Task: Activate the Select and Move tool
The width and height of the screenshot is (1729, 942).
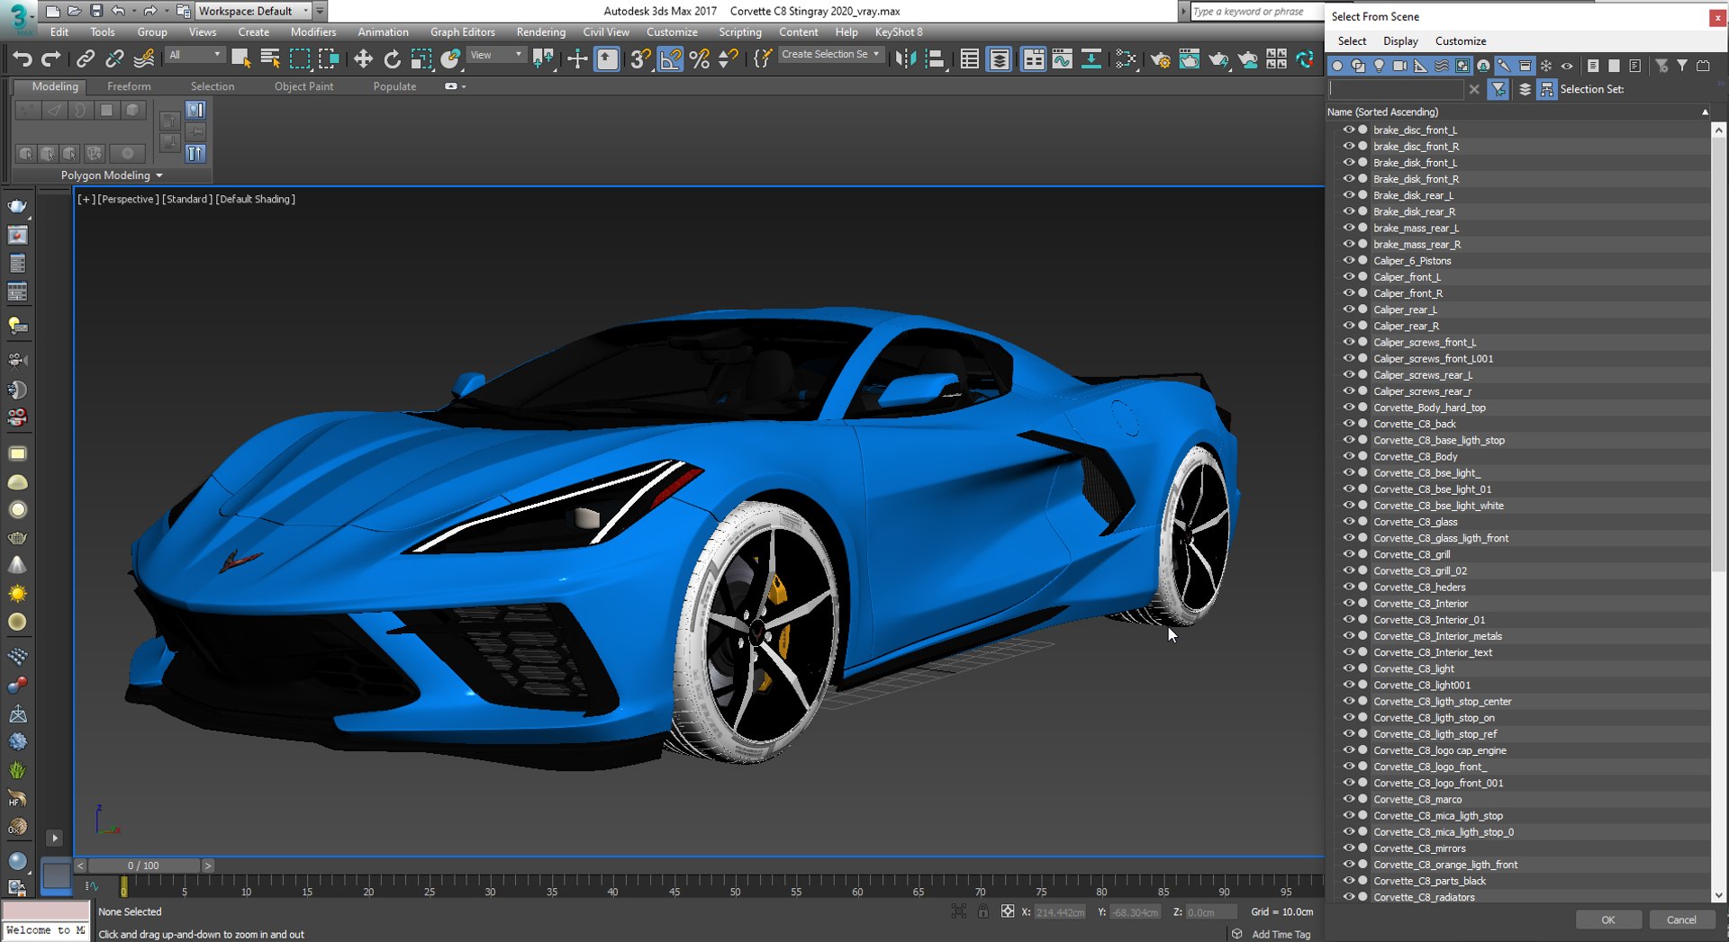Action: 363,59
